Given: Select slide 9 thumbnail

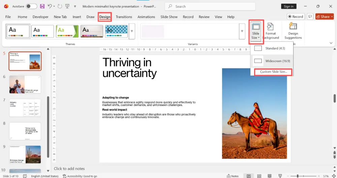Looking at the screenshot, I should [x=25, y=154].
